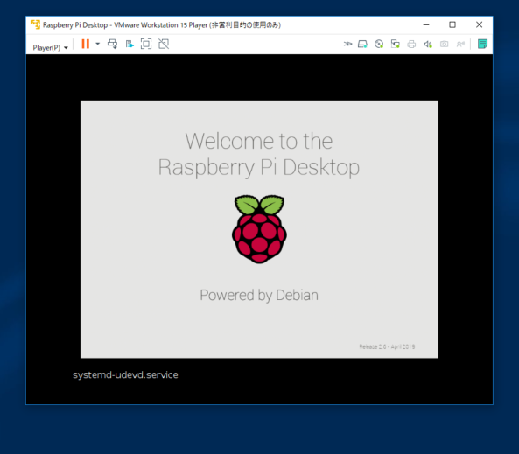The image size is (519, 454).
Task: Click the greyed camera device icon
Action: click(x=445, y=44)
